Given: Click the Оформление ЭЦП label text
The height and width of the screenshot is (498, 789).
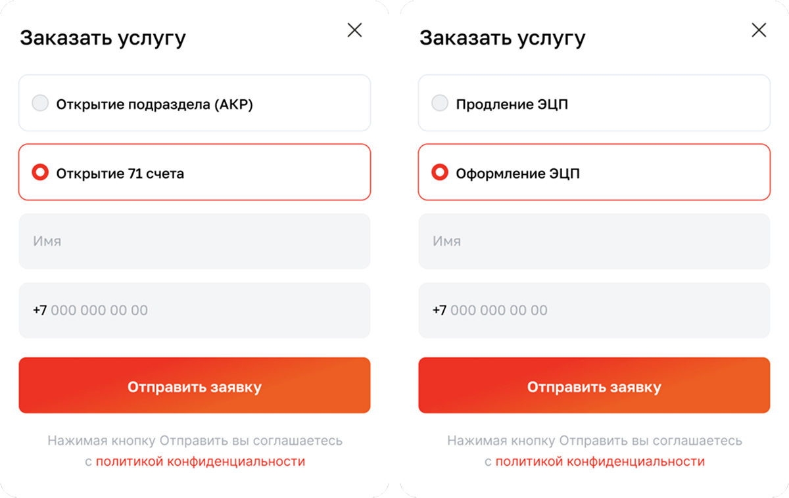Looking at the screenshot, I should (x=518, y=174).
